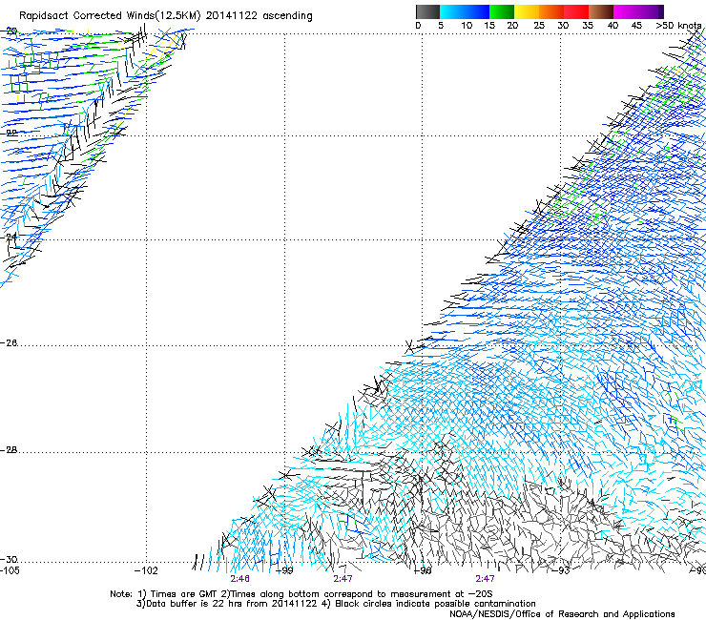Click the brown 35-40 knots color segment
706x620 pixels.
601,11
